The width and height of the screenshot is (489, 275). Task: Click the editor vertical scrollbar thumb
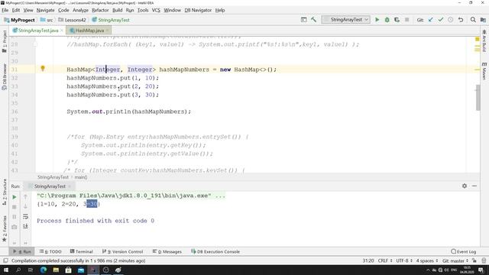point(478,97)
